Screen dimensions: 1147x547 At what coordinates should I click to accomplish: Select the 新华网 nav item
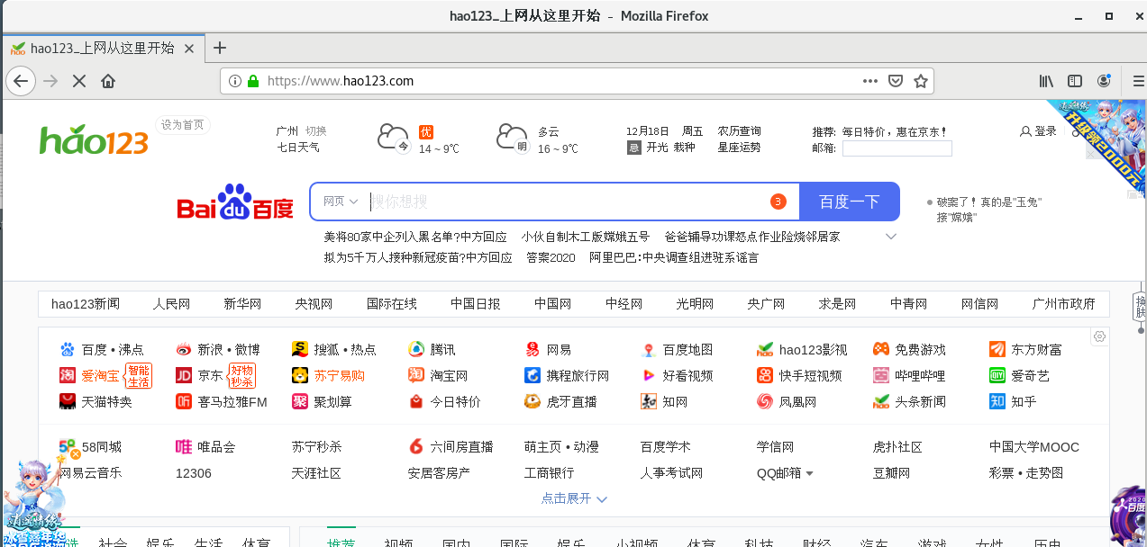242,304
